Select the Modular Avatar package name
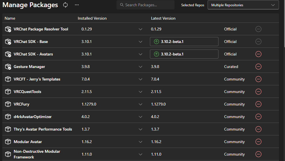Viewport: 285px width, 161px height. pyautogui.click(x=28, y=142)
